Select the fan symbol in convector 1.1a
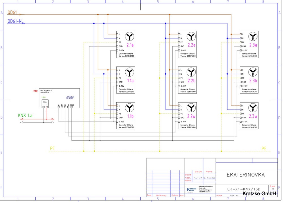The height and width of the screenshot is (202, 283). click(130, 72)
